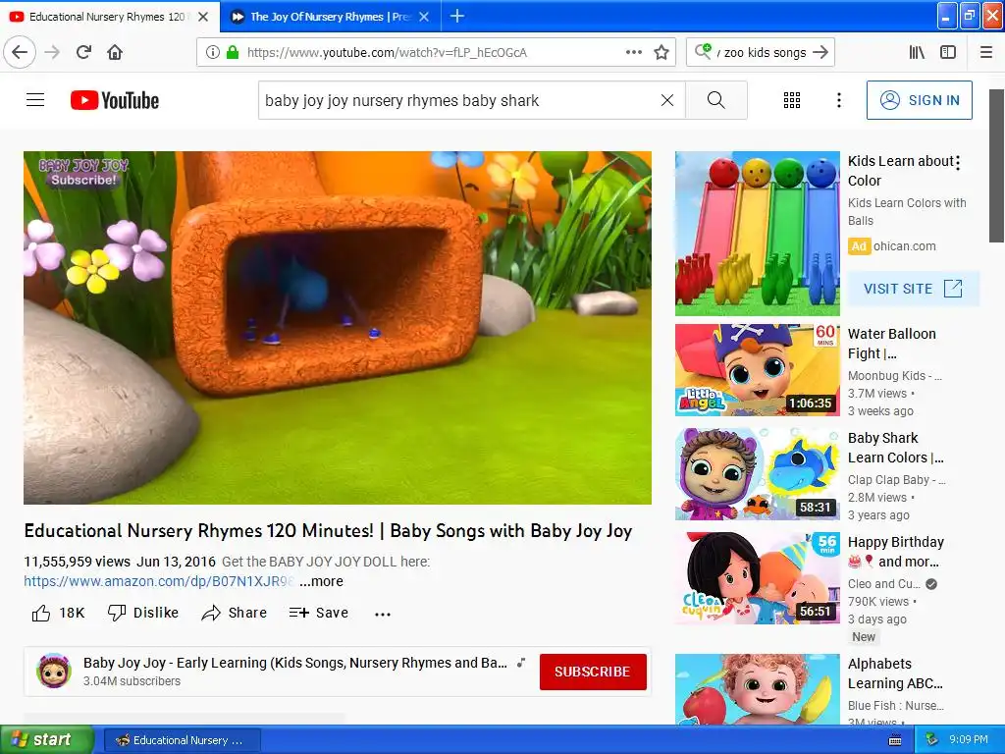Close the Educational Nursery Rhymes tab
This screenshot has width=1005, height=754.
[203, 17]
